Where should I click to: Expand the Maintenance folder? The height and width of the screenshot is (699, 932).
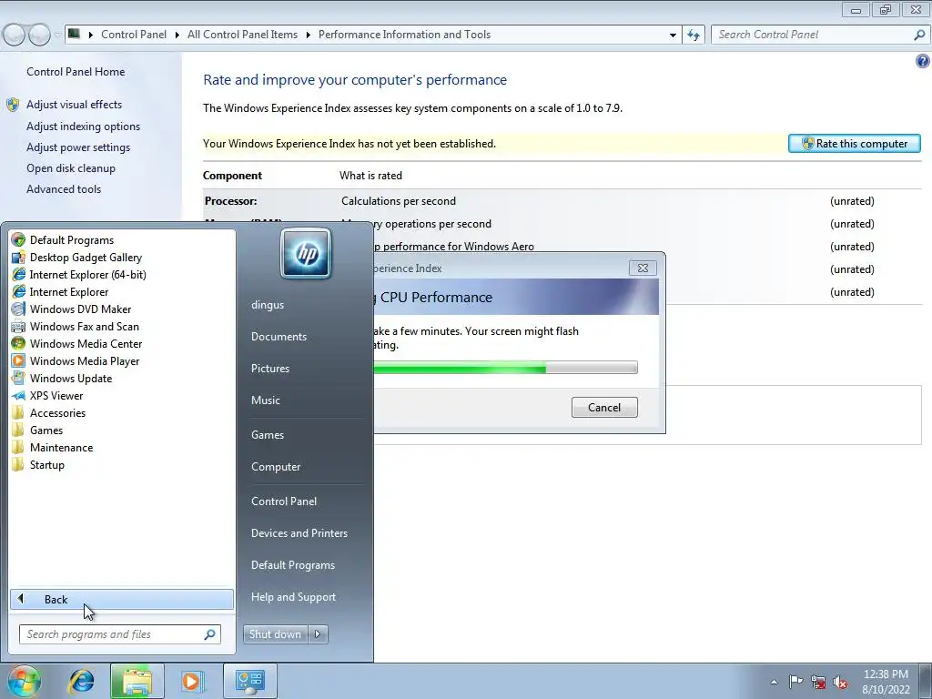[x=52, y=447]
